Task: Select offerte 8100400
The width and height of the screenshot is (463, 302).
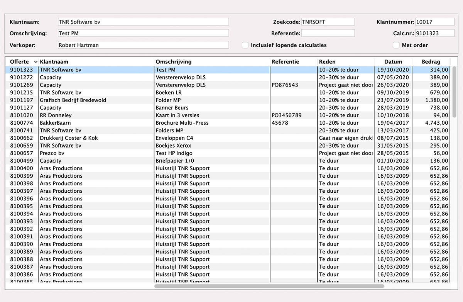Action: (x=21, y=168)
